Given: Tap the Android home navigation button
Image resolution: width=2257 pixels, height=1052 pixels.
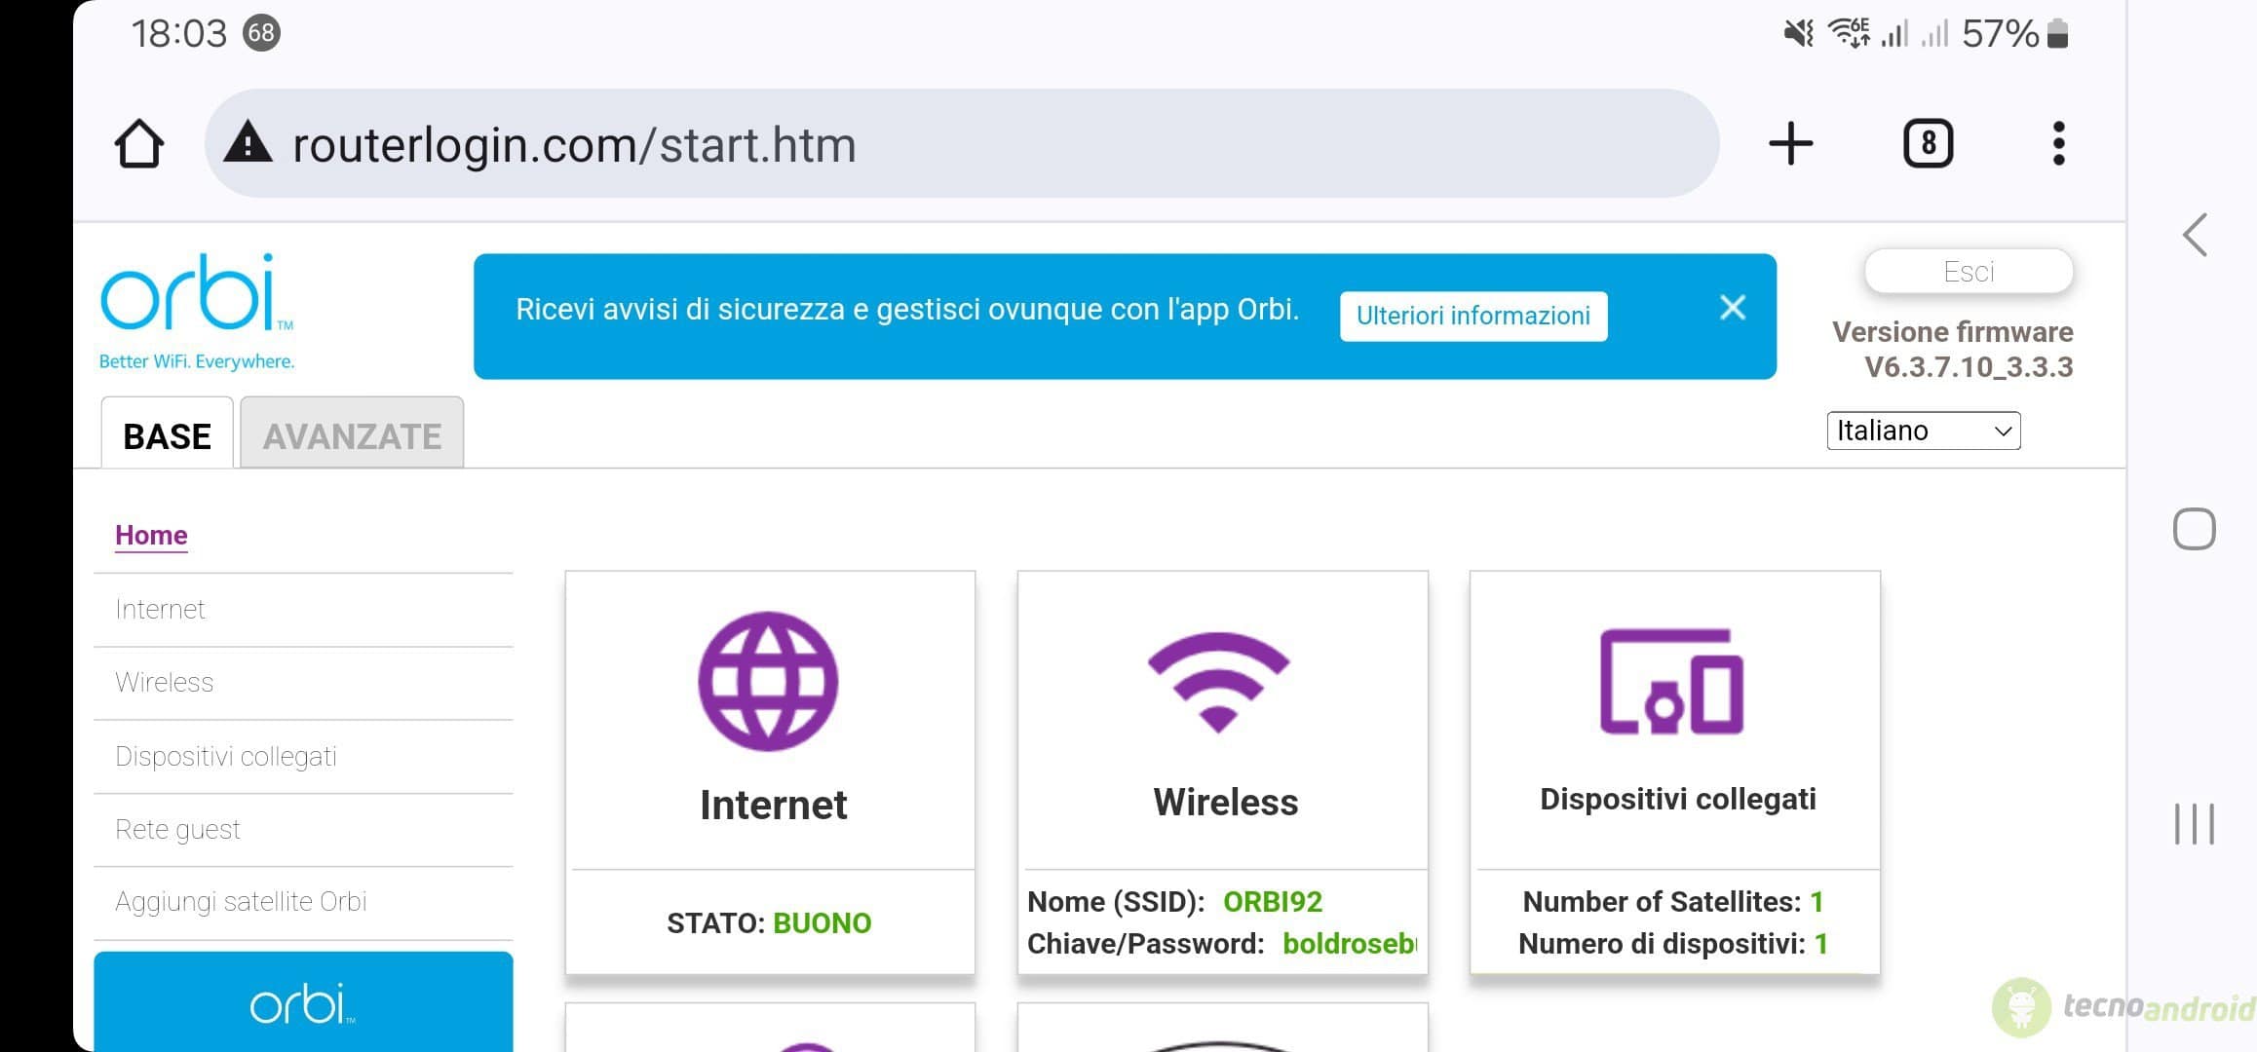Looking at the screenshot, I should tap(2194, 529).
